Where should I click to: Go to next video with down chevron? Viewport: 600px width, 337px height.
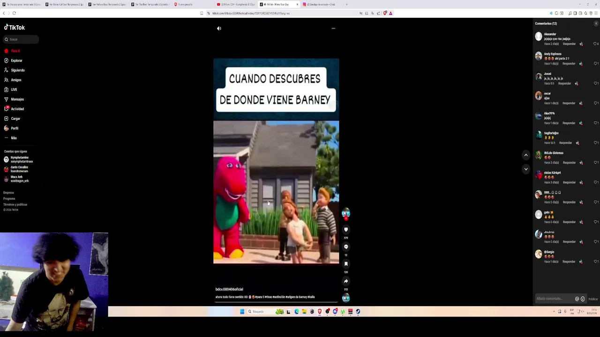(x=526, y=169)
